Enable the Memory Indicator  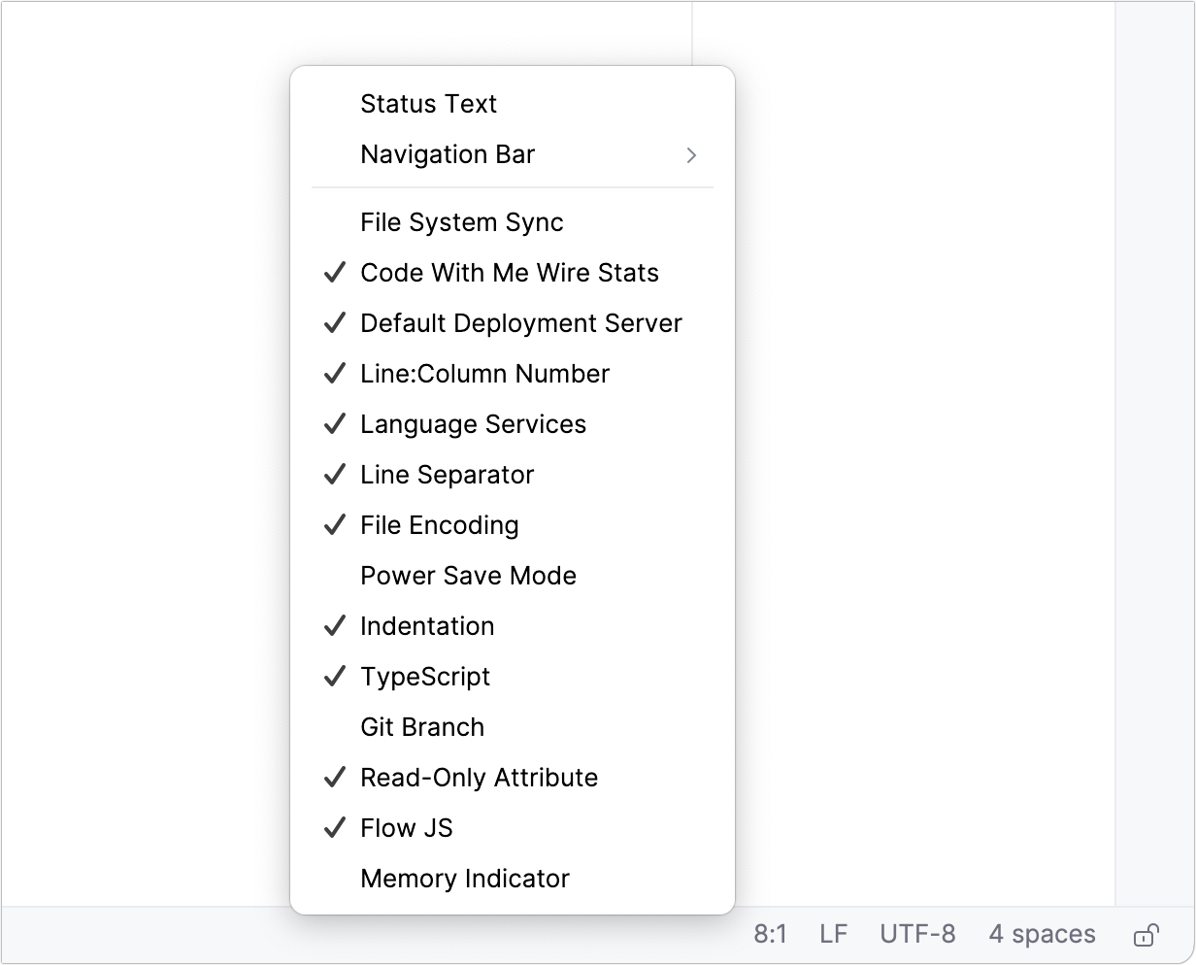click(464, 879)
